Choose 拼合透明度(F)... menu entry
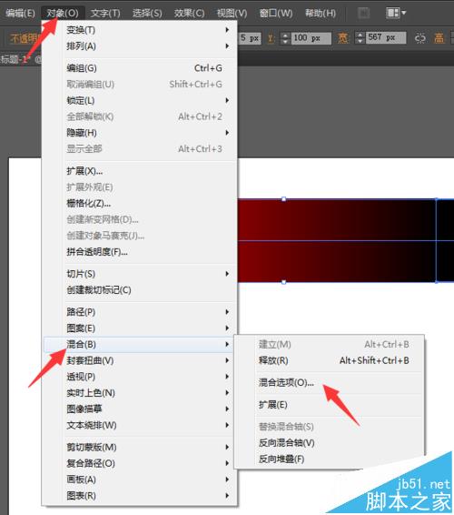This screenshot has height=515, width=454. click(x=140, y=252)
